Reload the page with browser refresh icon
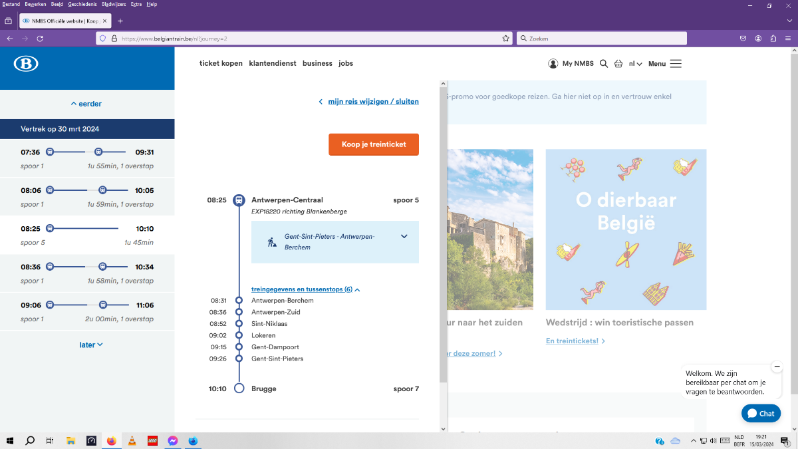The image size is (798, 449). (x=40, y=39)
